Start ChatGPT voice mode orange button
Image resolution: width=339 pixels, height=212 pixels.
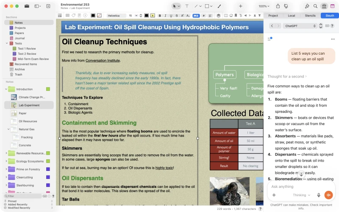point(328,195)
